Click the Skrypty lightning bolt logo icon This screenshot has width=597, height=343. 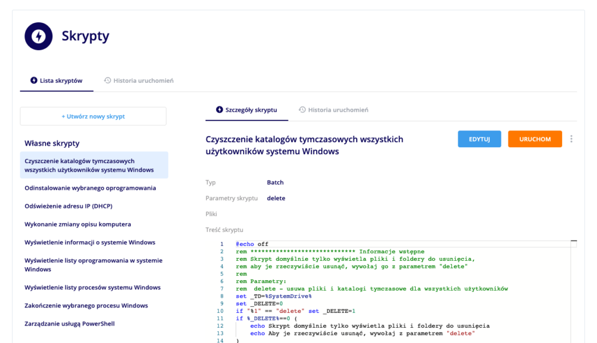coord(38,36)
